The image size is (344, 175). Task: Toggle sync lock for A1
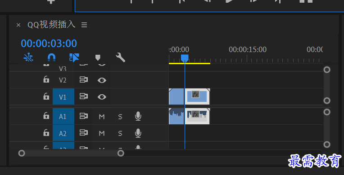(x=84, y=116)
